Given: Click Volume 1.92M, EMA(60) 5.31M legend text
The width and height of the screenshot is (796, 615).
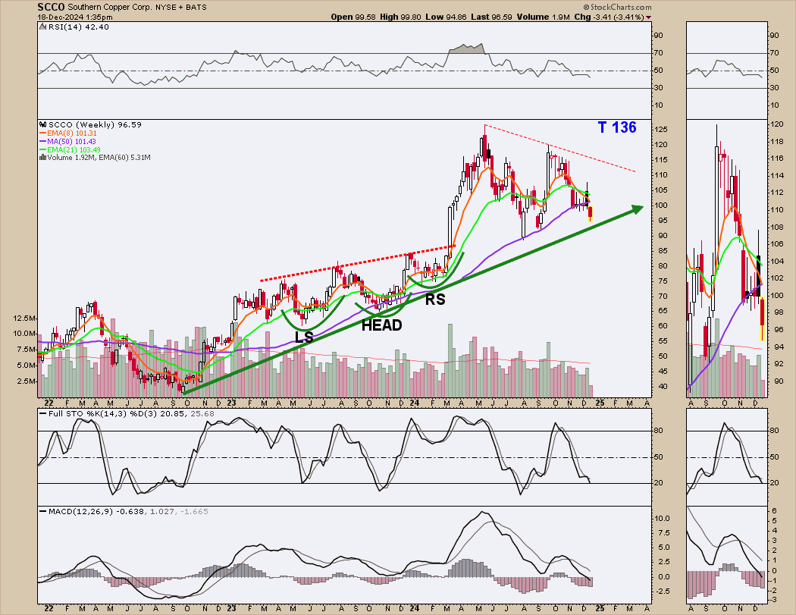Looking at the screenshot, I should [x=99, y=158].
